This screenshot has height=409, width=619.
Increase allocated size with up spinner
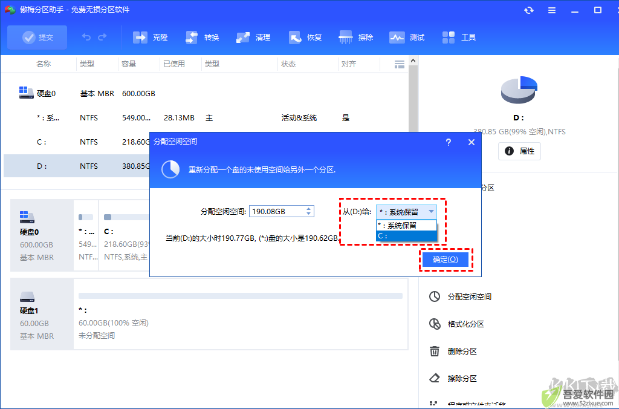309,209
